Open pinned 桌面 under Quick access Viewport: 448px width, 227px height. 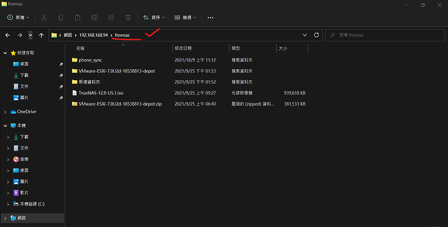tap(24, 64)
